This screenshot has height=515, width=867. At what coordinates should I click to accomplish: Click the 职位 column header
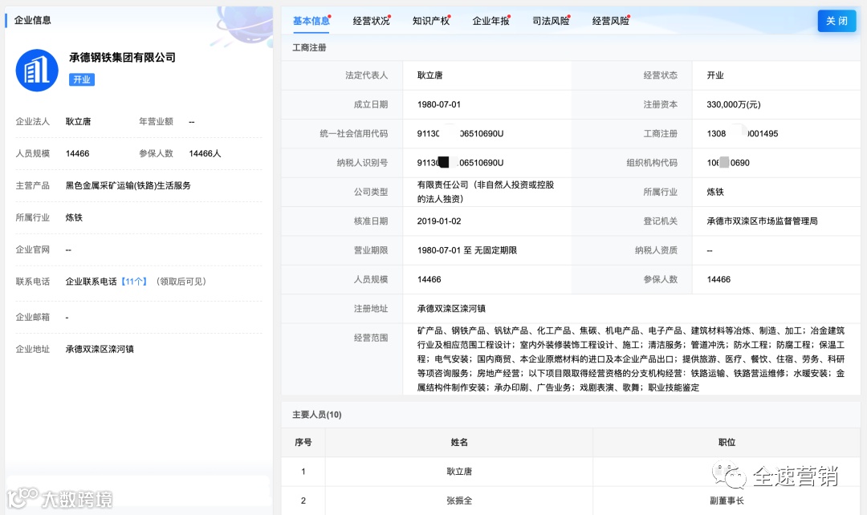coord(727,442)
